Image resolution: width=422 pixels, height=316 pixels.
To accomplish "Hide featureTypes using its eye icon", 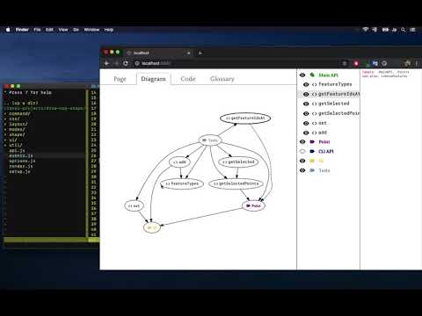I will 306,84.
